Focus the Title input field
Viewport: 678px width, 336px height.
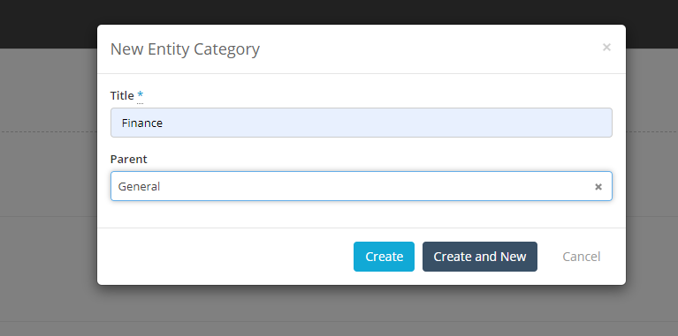coord(361,123)
